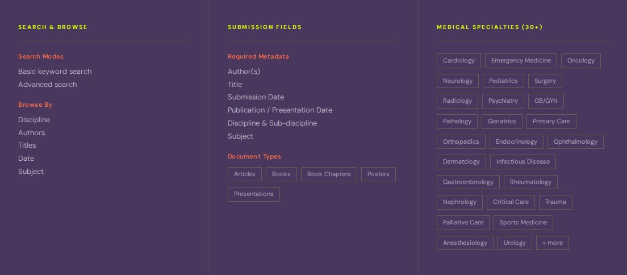Click the Document Types subheading
The height and width of the screenshot is (275, 627).
(254, 156)
